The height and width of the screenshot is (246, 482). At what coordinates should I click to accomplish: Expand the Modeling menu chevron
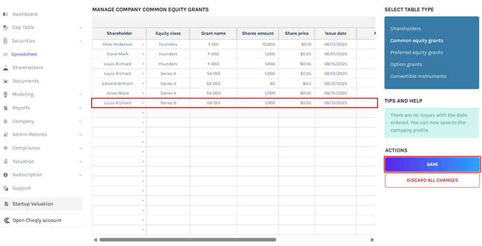tap(80, 94)
